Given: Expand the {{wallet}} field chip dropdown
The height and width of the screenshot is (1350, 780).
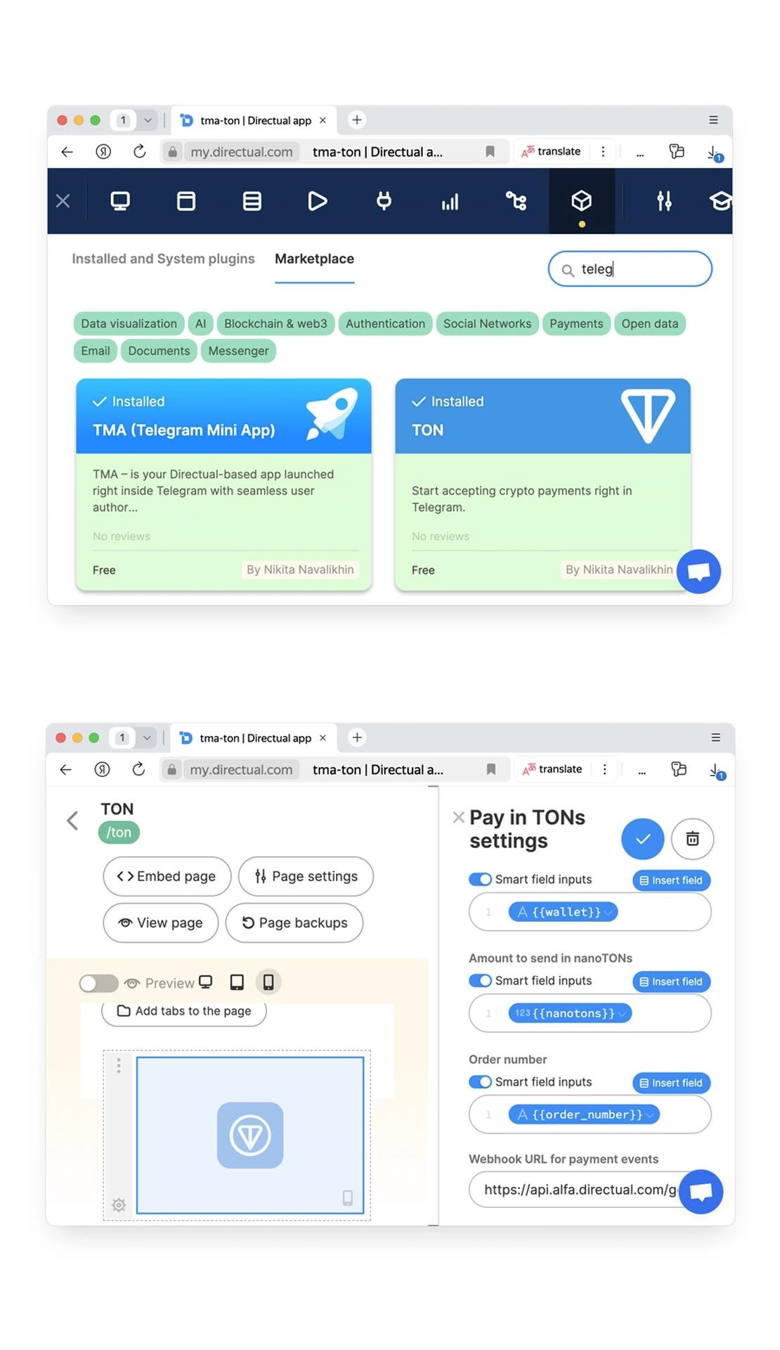Looking at the screenshot, I should [609, 913].
